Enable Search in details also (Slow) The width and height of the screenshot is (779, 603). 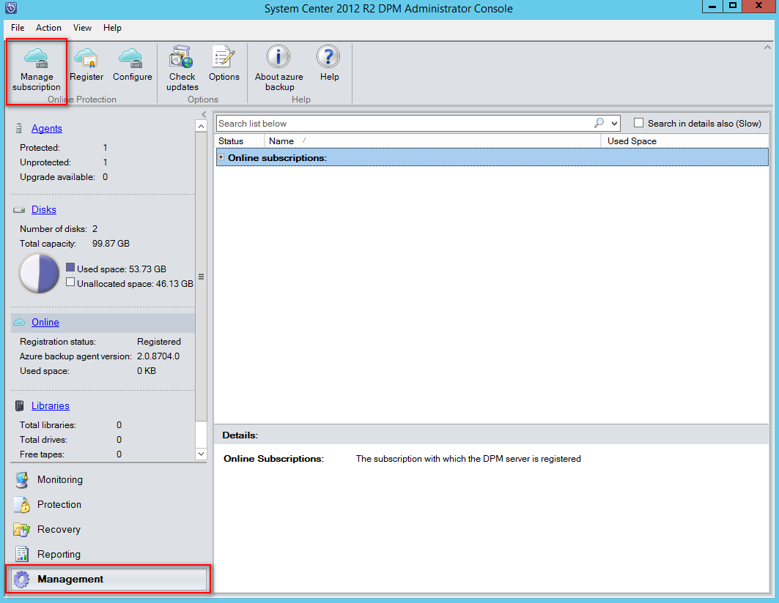[x=638, y=123]
